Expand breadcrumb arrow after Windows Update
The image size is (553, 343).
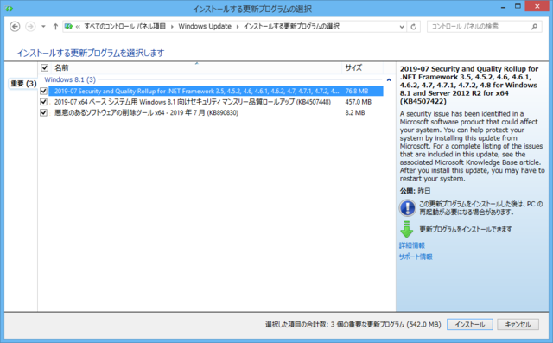(238, 27)
